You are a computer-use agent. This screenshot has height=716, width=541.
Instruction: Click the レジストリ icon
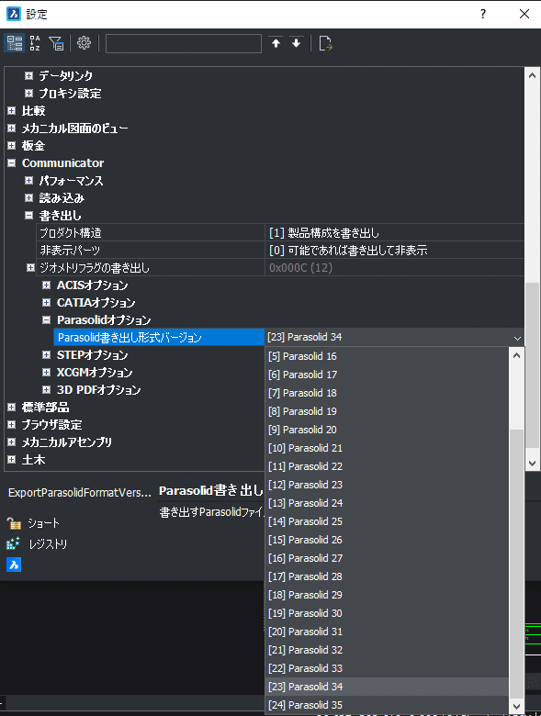point(13,543)
